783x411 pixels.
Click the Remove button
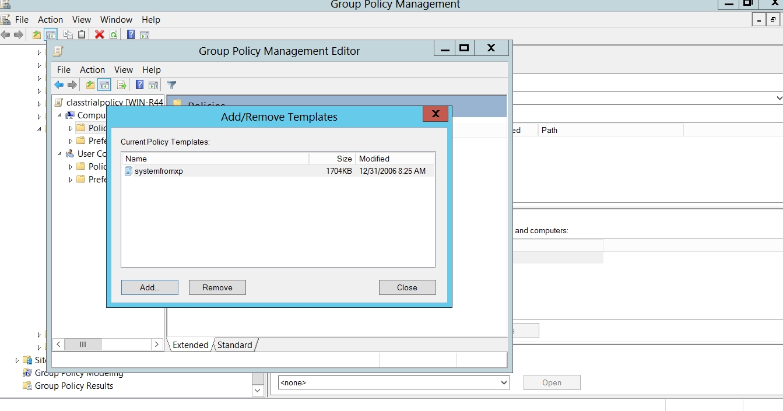click(x=217, y=287)
